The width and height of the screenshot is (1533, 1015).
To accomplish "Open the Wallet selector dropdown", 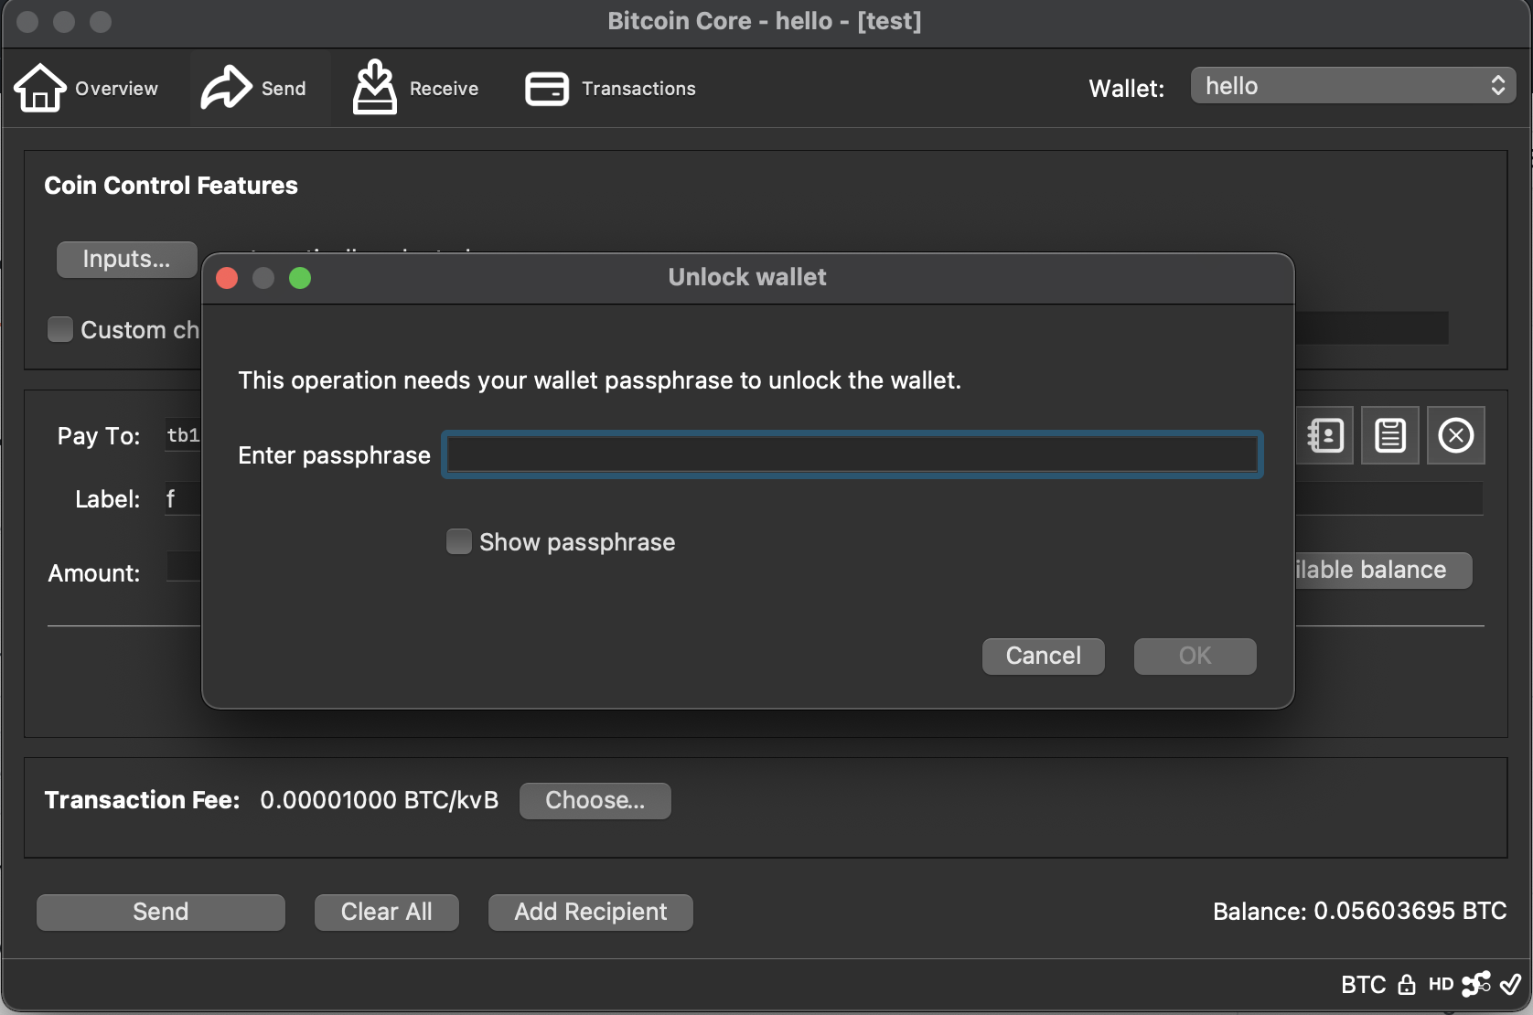I will 1353,86.
